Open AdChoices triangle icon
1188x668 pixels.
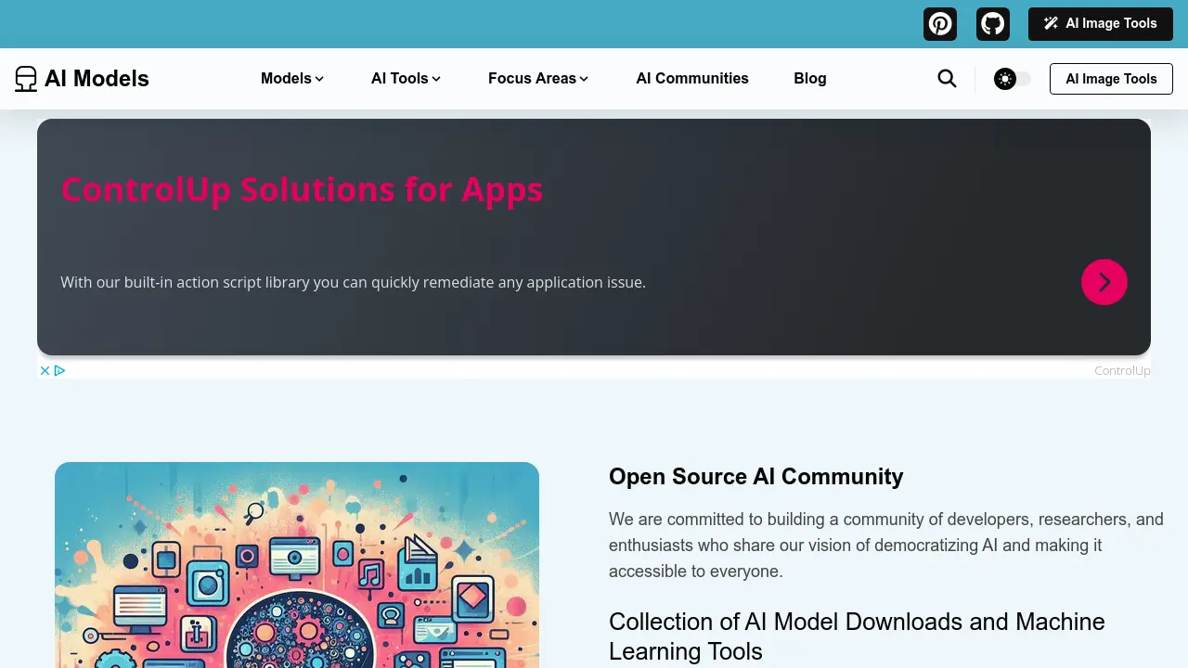[59, 370]
